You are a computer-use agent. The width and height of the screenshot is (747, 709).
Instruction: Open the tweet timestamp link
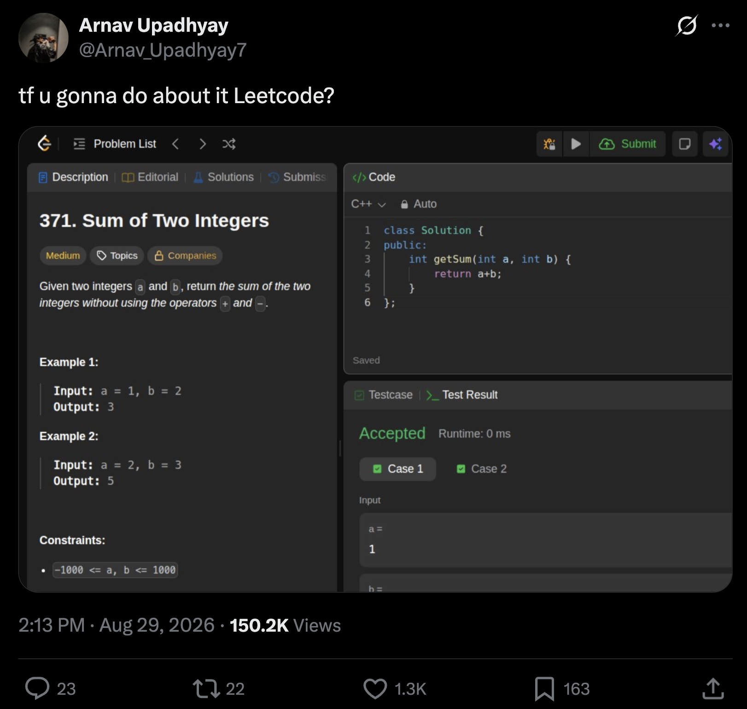point(117,625)
